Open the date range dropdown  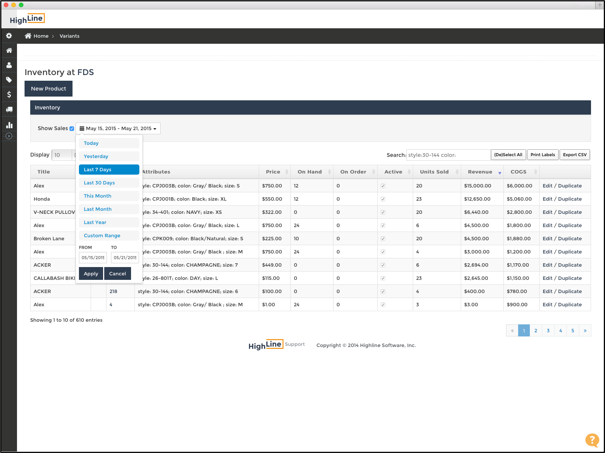coord(118,129)
